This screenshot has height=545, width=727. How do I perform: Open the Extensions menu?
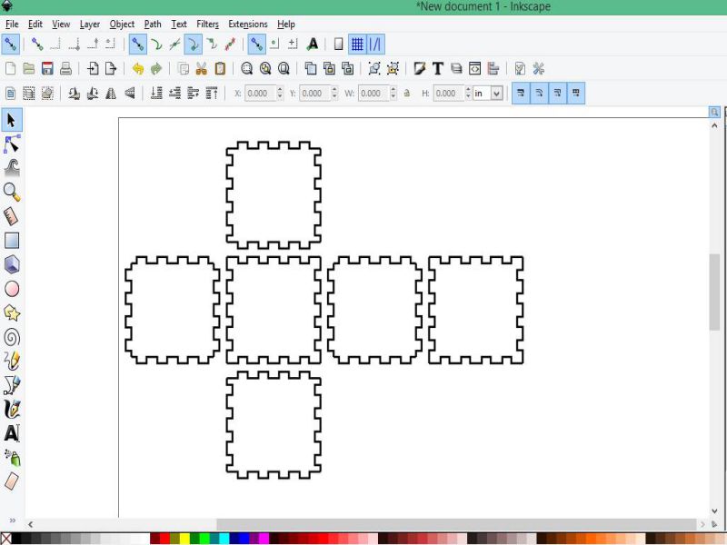click(247, 25)
